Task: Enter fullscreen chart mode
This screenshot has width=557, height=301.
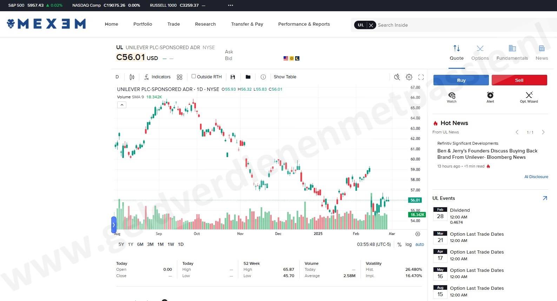Action: 421,77
